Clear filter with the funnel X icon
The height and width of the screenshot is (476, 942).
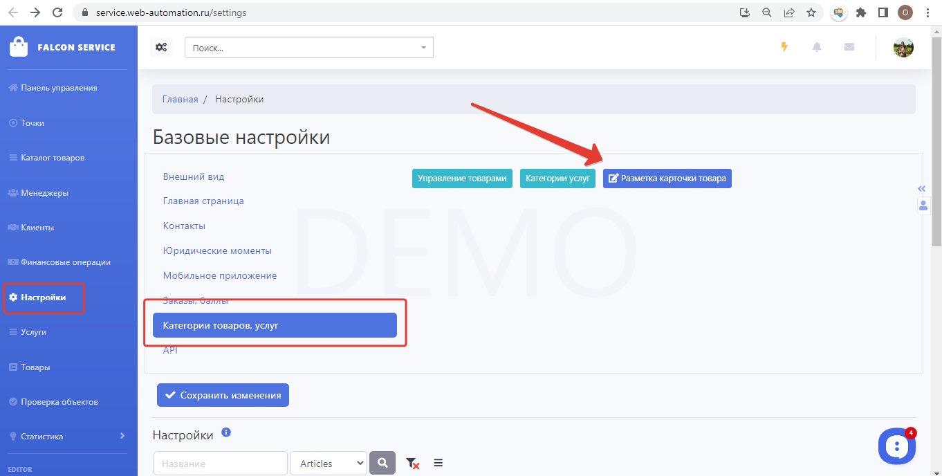point(412,464)
